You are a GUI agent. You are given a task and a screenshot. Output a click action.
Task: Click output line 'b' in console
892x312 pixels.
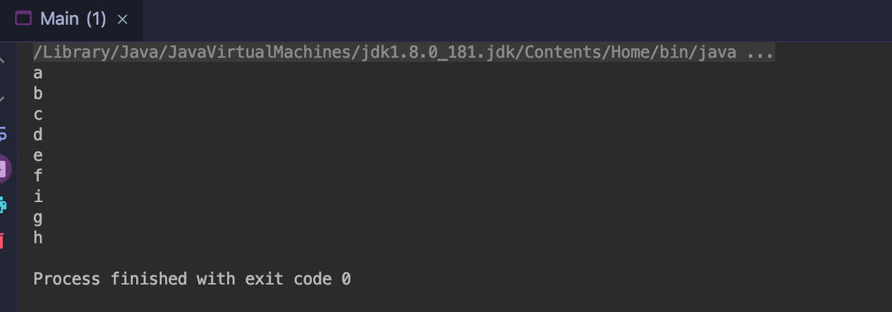[38, 93]
